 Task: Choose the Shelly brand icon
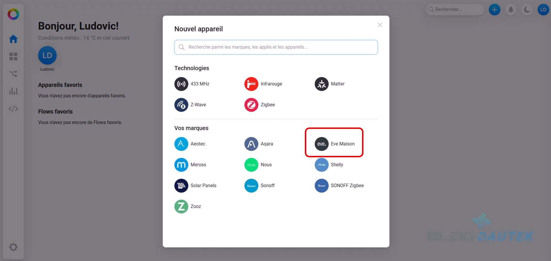click(322, 165)
